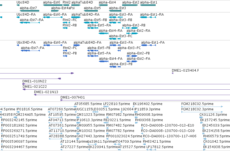
Task: Select the DME1-010N22 clone line
Action: [x=126, y=84]
